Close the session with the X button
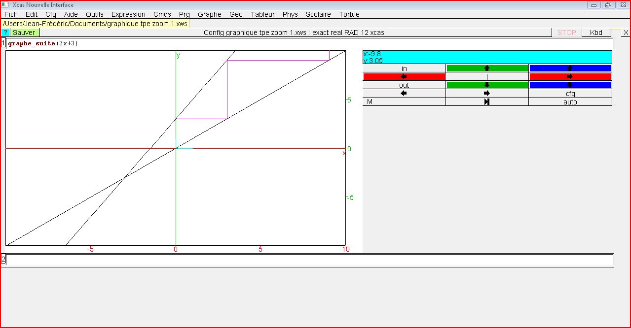This screenshot has width=631, height=328. coord(626,33)
